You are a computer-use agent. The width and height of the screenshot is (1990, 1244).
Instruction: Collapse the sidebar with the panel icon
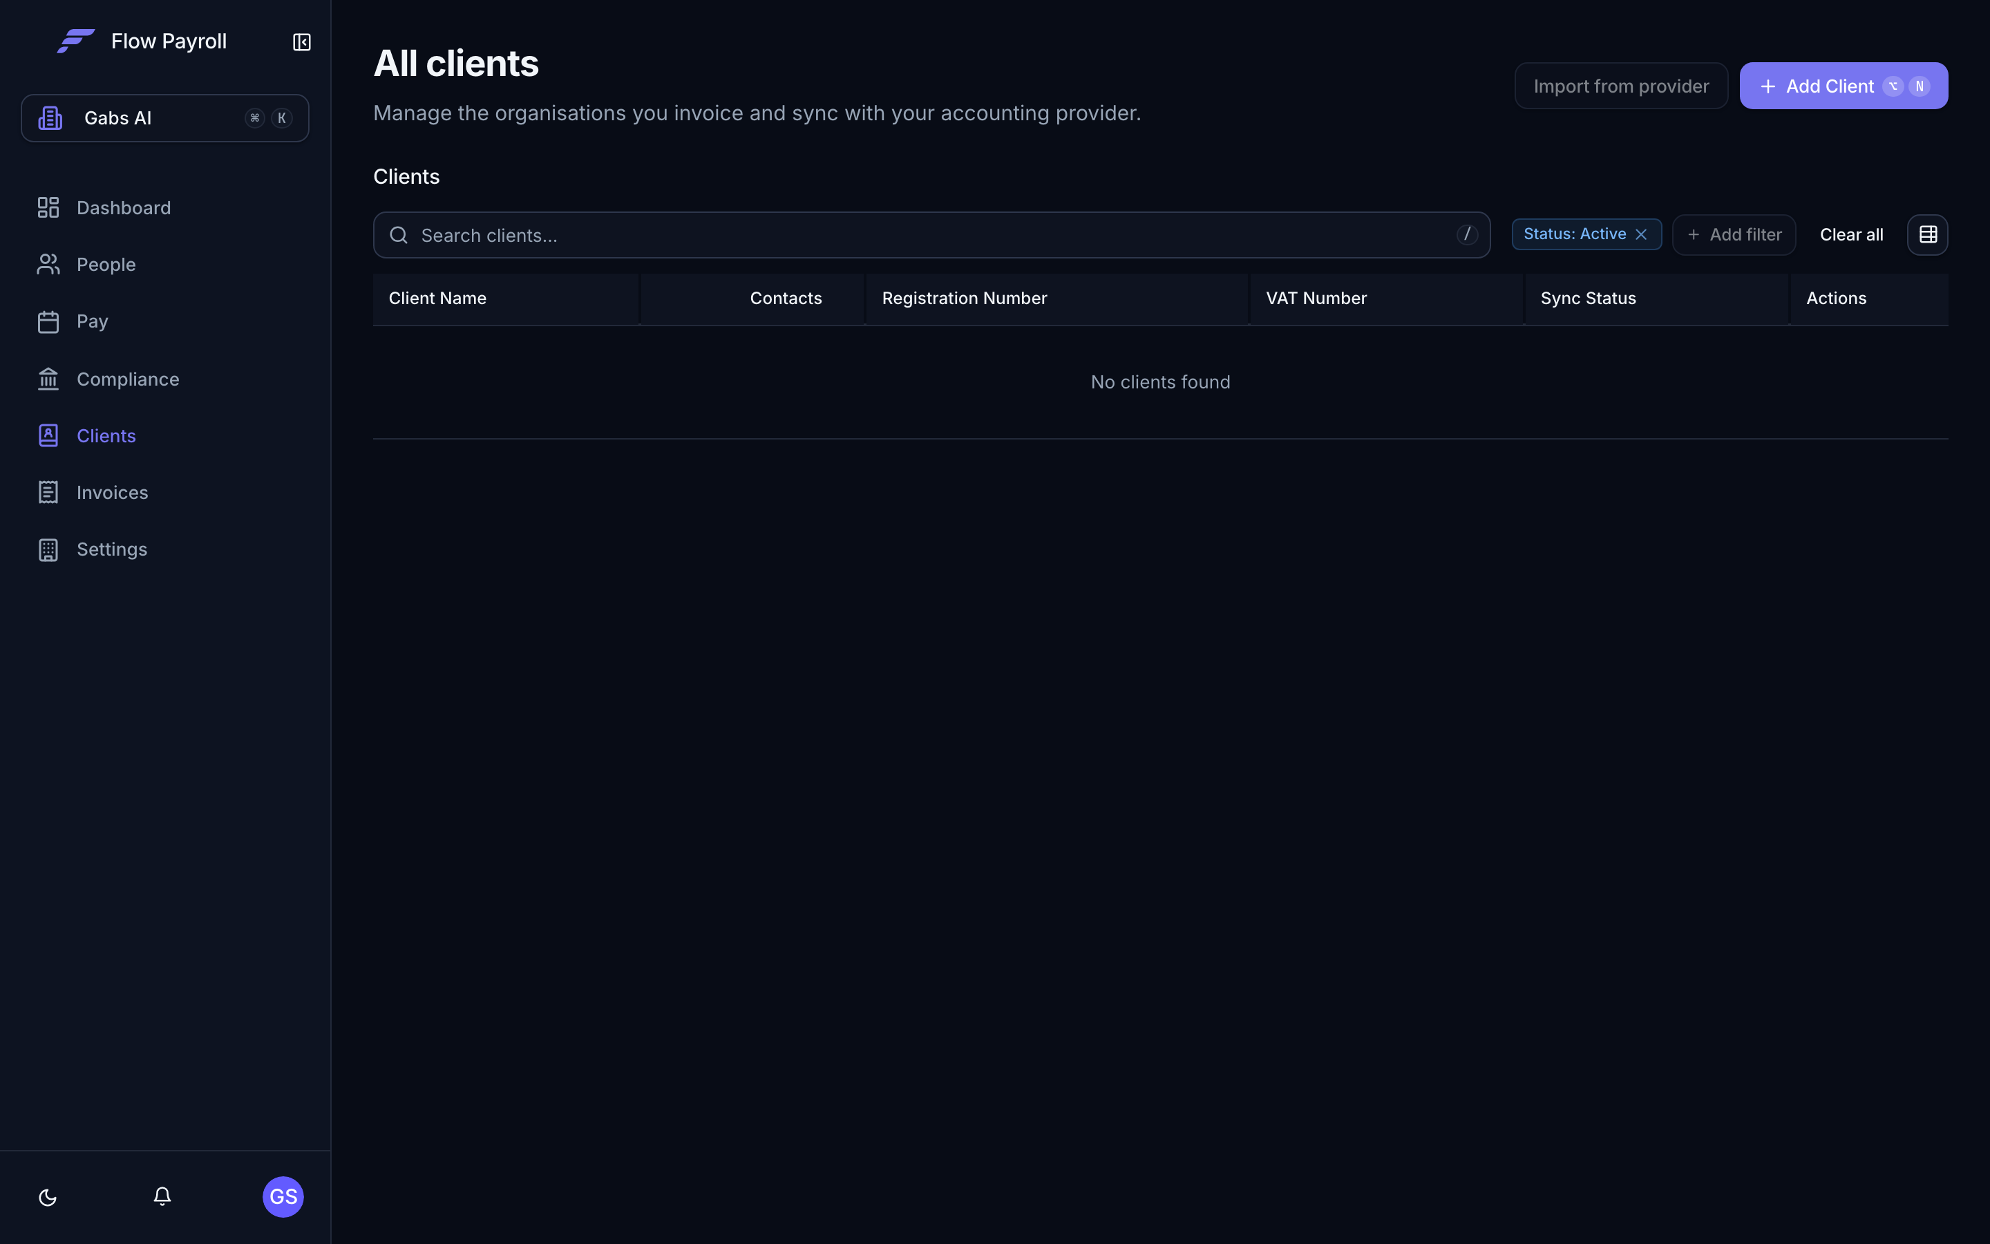[x=302, y=42]
